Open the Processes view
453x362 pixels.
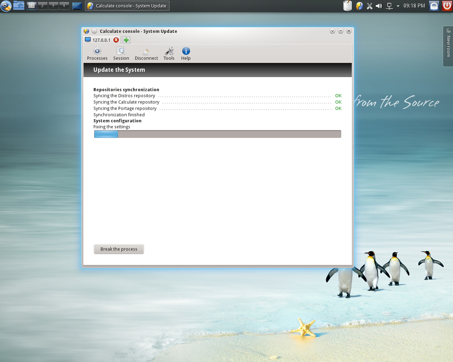pyautogui.click(x=97, y=54)
